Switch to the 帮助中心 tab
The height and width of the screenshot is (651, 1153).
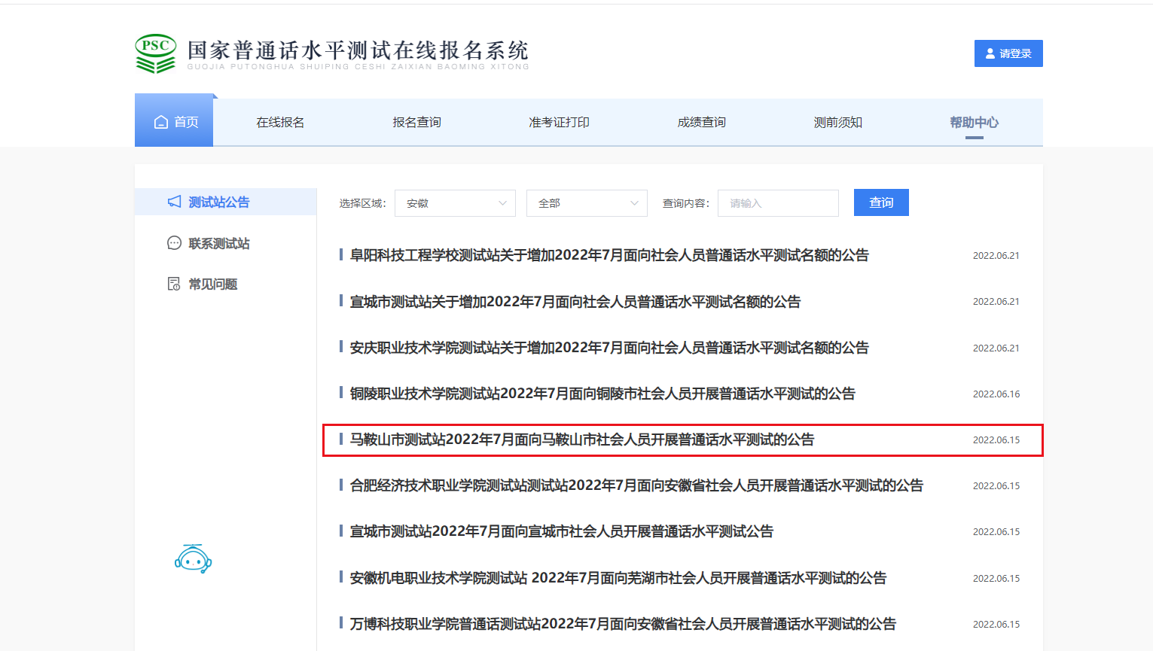pyautogui.click(x=974, y=122)
